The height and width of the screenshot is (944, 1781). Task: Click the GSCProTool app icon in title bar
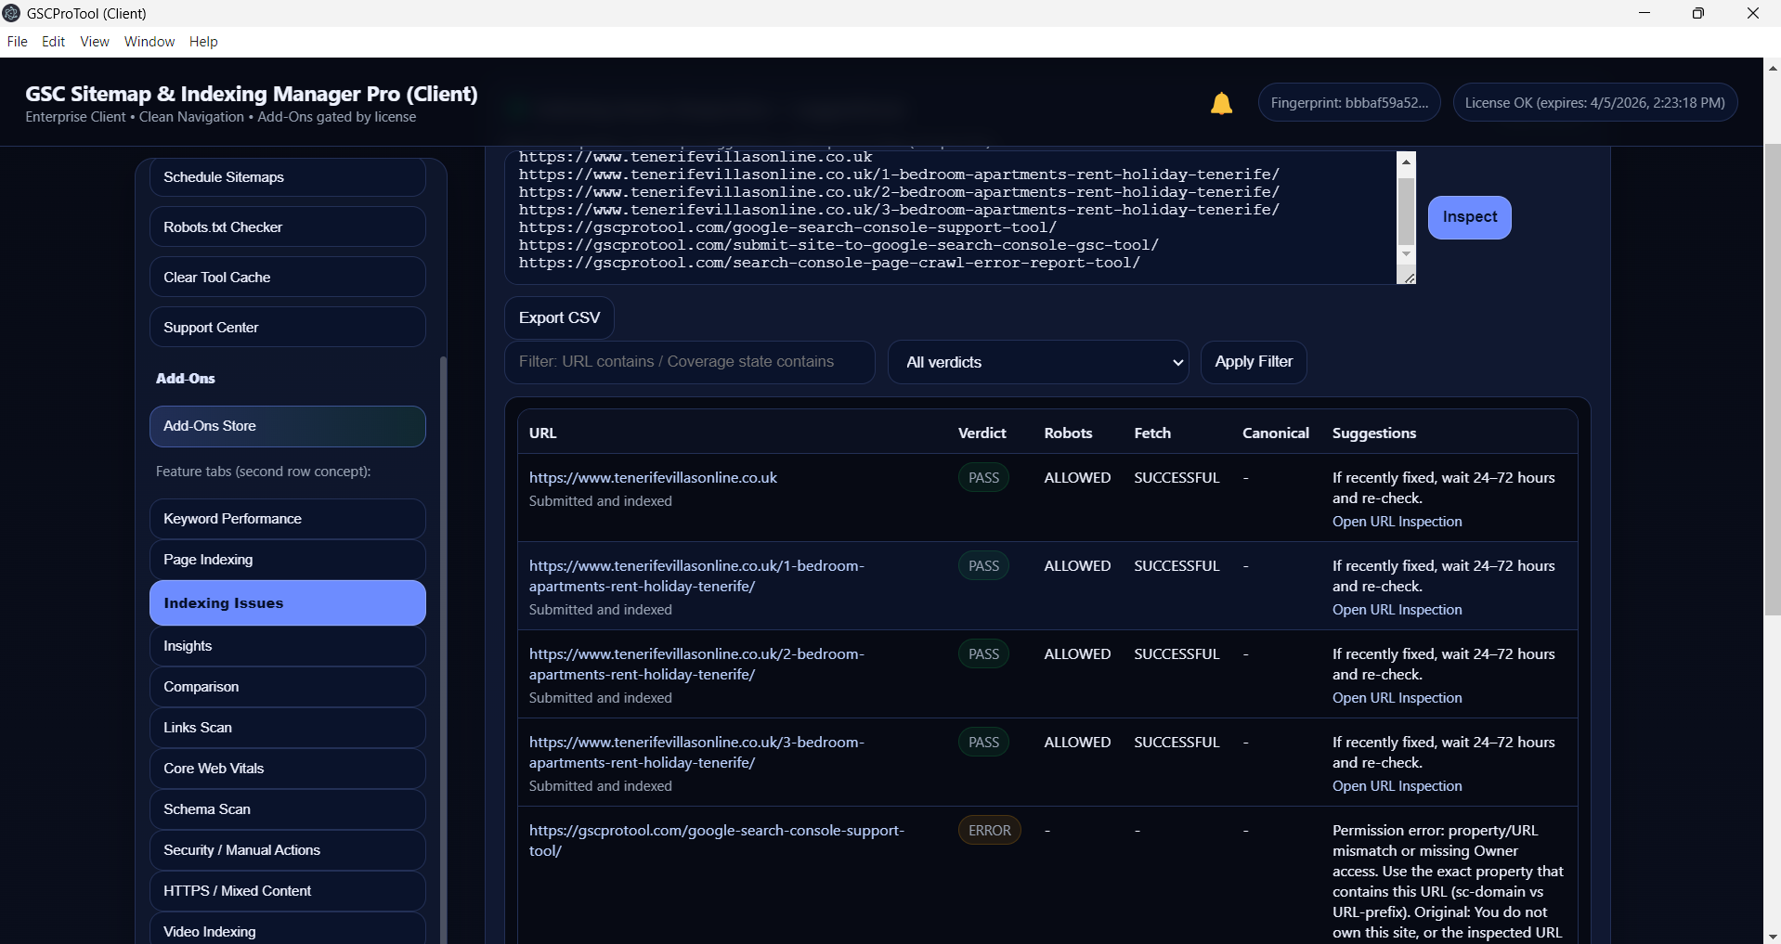pyautogui.click(x=11, y=13)
